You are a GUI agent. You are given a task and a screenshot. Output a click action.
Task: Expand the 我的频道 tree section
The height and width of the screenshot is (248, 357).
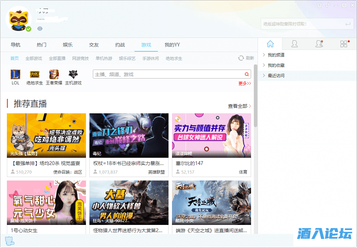[264, 55]
